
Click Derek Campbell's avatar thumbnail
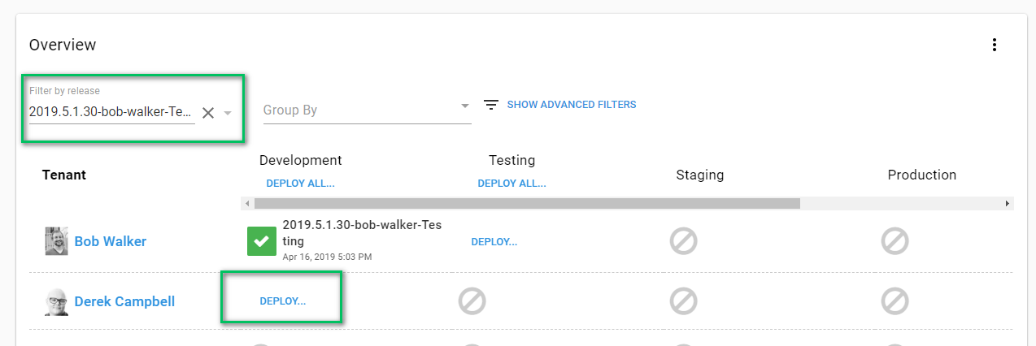pos(56,301)
